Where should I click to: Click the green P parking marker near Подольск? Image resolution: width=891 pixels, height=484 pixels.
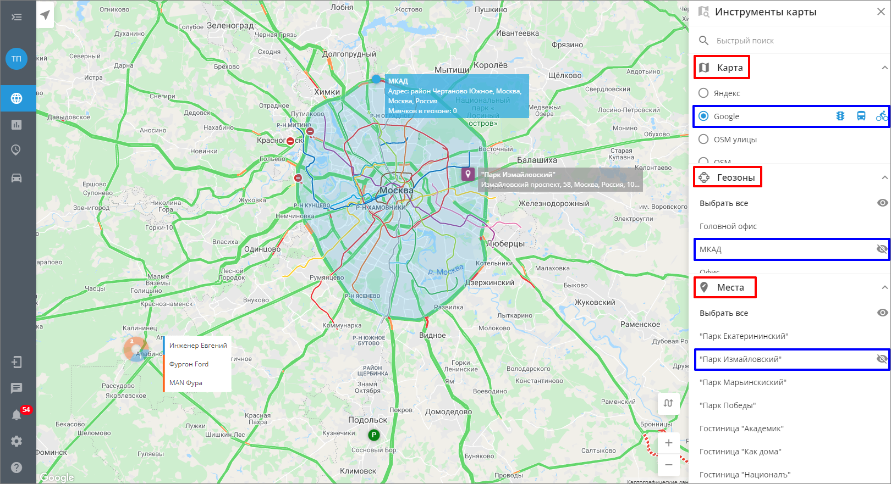pos(374,435)
